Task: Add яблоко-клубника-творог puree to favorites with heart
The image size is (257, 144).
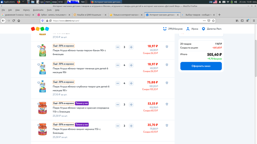Action: tap(39, 82)
